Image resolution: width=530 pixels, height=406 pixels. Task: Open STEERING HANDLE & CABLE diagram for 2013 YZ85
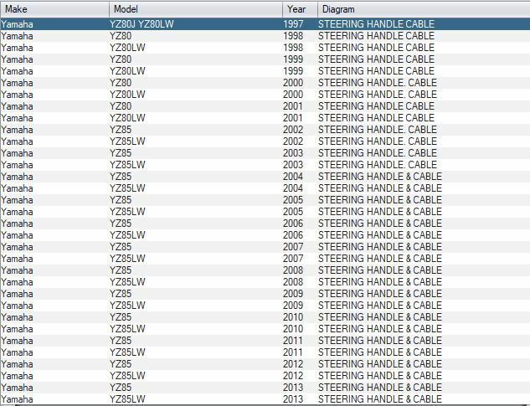point(380,388)
